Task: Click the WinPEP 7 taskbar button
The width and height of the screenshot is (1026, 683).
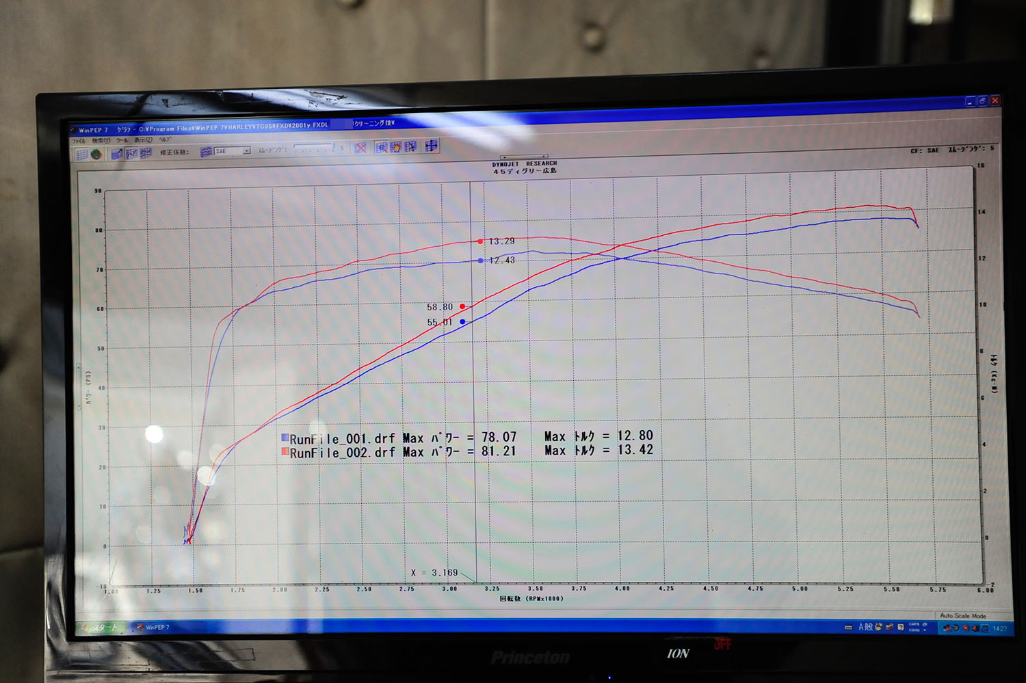Action: coord(154,627)
